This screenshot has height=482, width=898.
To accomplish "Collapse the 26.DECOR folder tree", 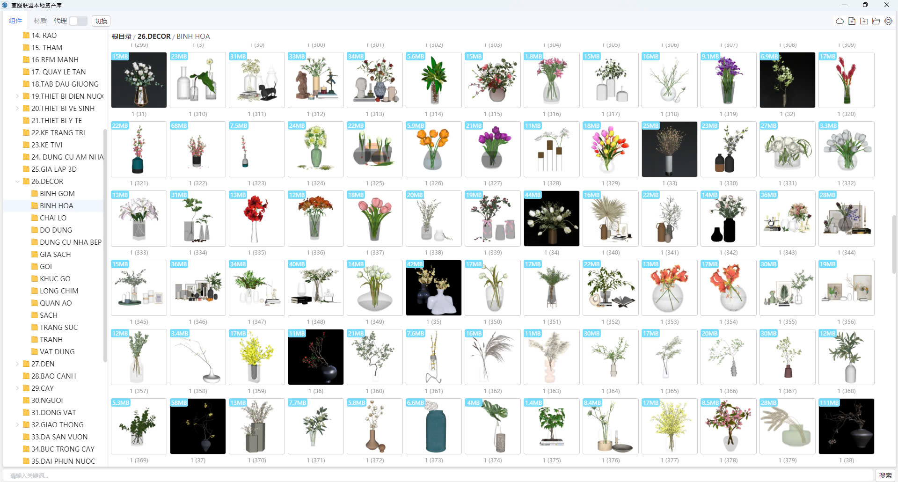I will coord(18,181).
